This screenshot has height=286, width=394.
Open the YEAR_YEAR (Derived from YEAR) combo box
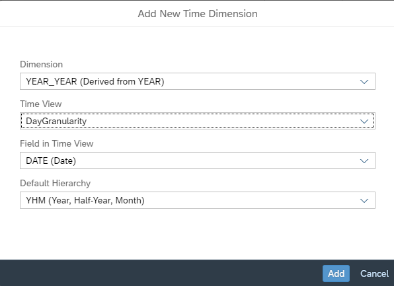tap(198, 81)
